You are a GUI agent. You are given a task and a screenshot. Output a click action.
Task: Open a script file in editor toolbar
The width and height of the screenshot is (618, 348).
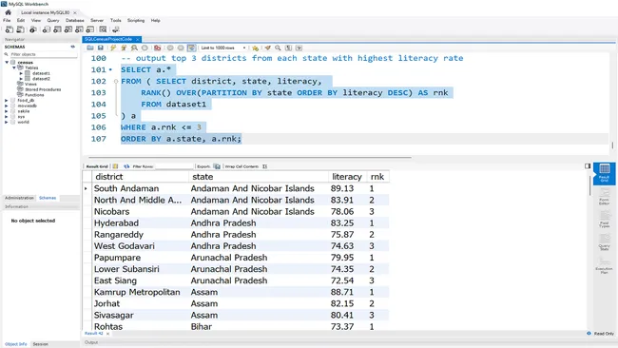pos(90,48)
